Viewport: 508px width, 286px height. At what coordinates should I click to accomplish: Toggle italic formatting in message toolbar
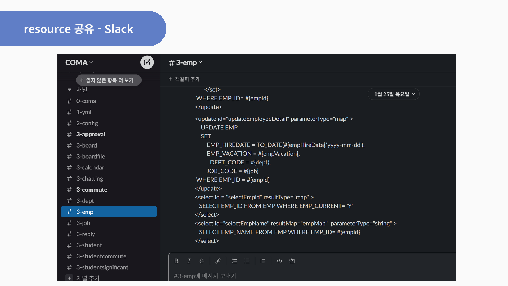tap(189, 261)
